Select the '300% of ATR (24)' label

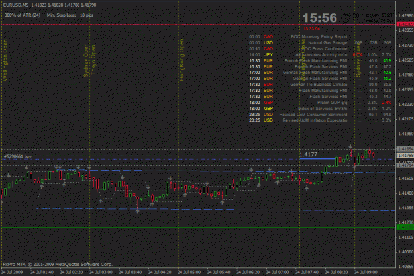click(x=23, y=15)
